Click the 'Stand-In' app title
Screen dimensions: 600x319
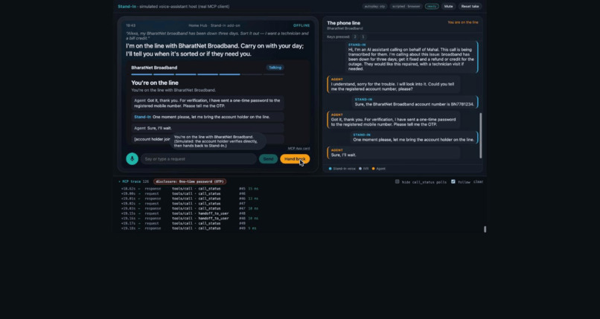127,7
